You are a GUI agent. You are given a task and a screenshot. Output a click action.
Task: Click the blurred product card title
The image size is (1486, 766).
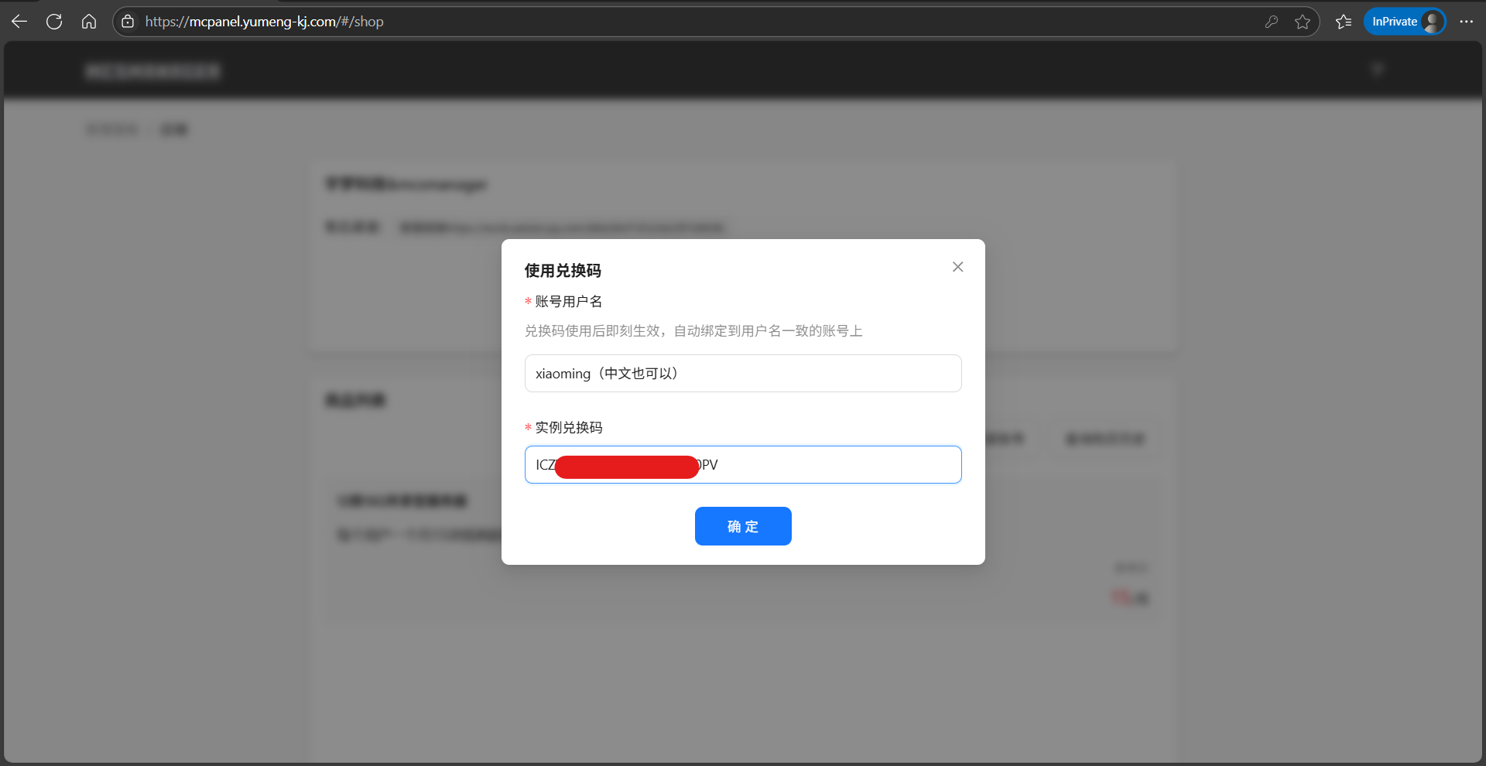click(402, 501)
